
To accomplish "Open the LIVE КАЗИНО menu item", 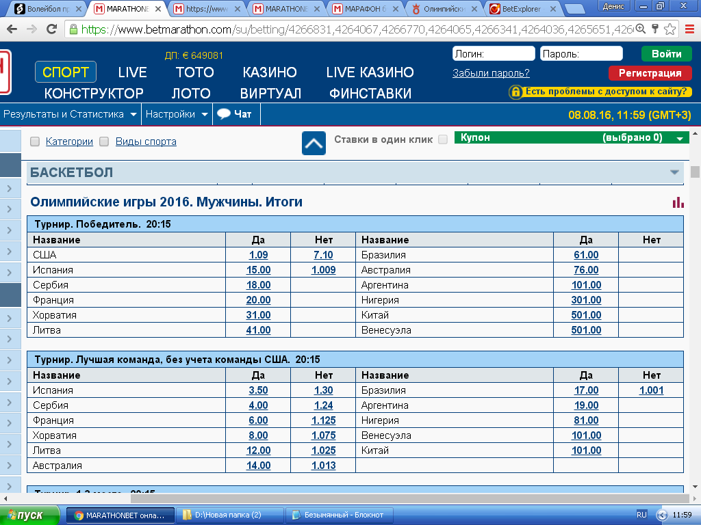I will tap(370, 72).
